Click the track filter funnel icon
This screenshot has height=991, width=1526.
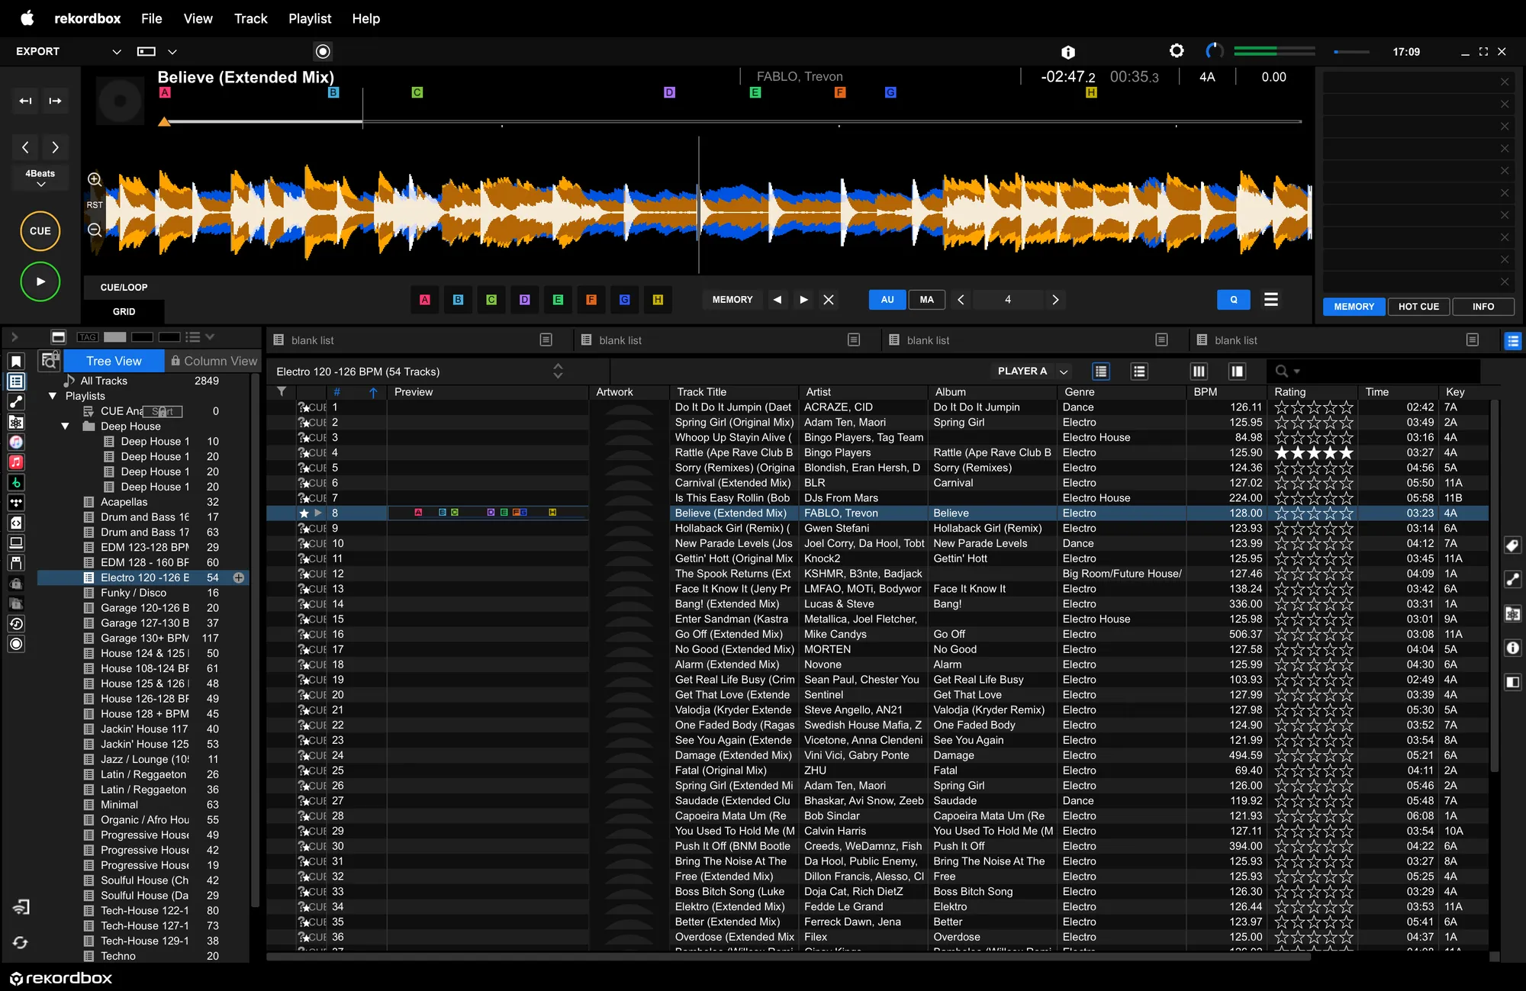click(x=282, y=392)
